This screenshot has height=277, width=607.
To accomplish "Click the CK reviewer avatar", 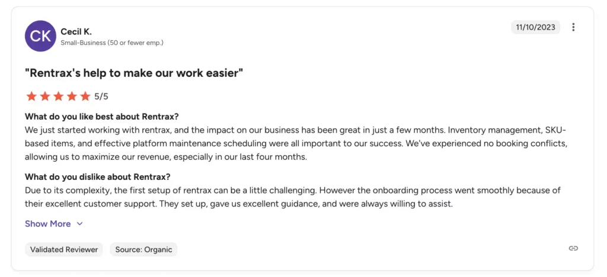I will (x=40, y=36).
